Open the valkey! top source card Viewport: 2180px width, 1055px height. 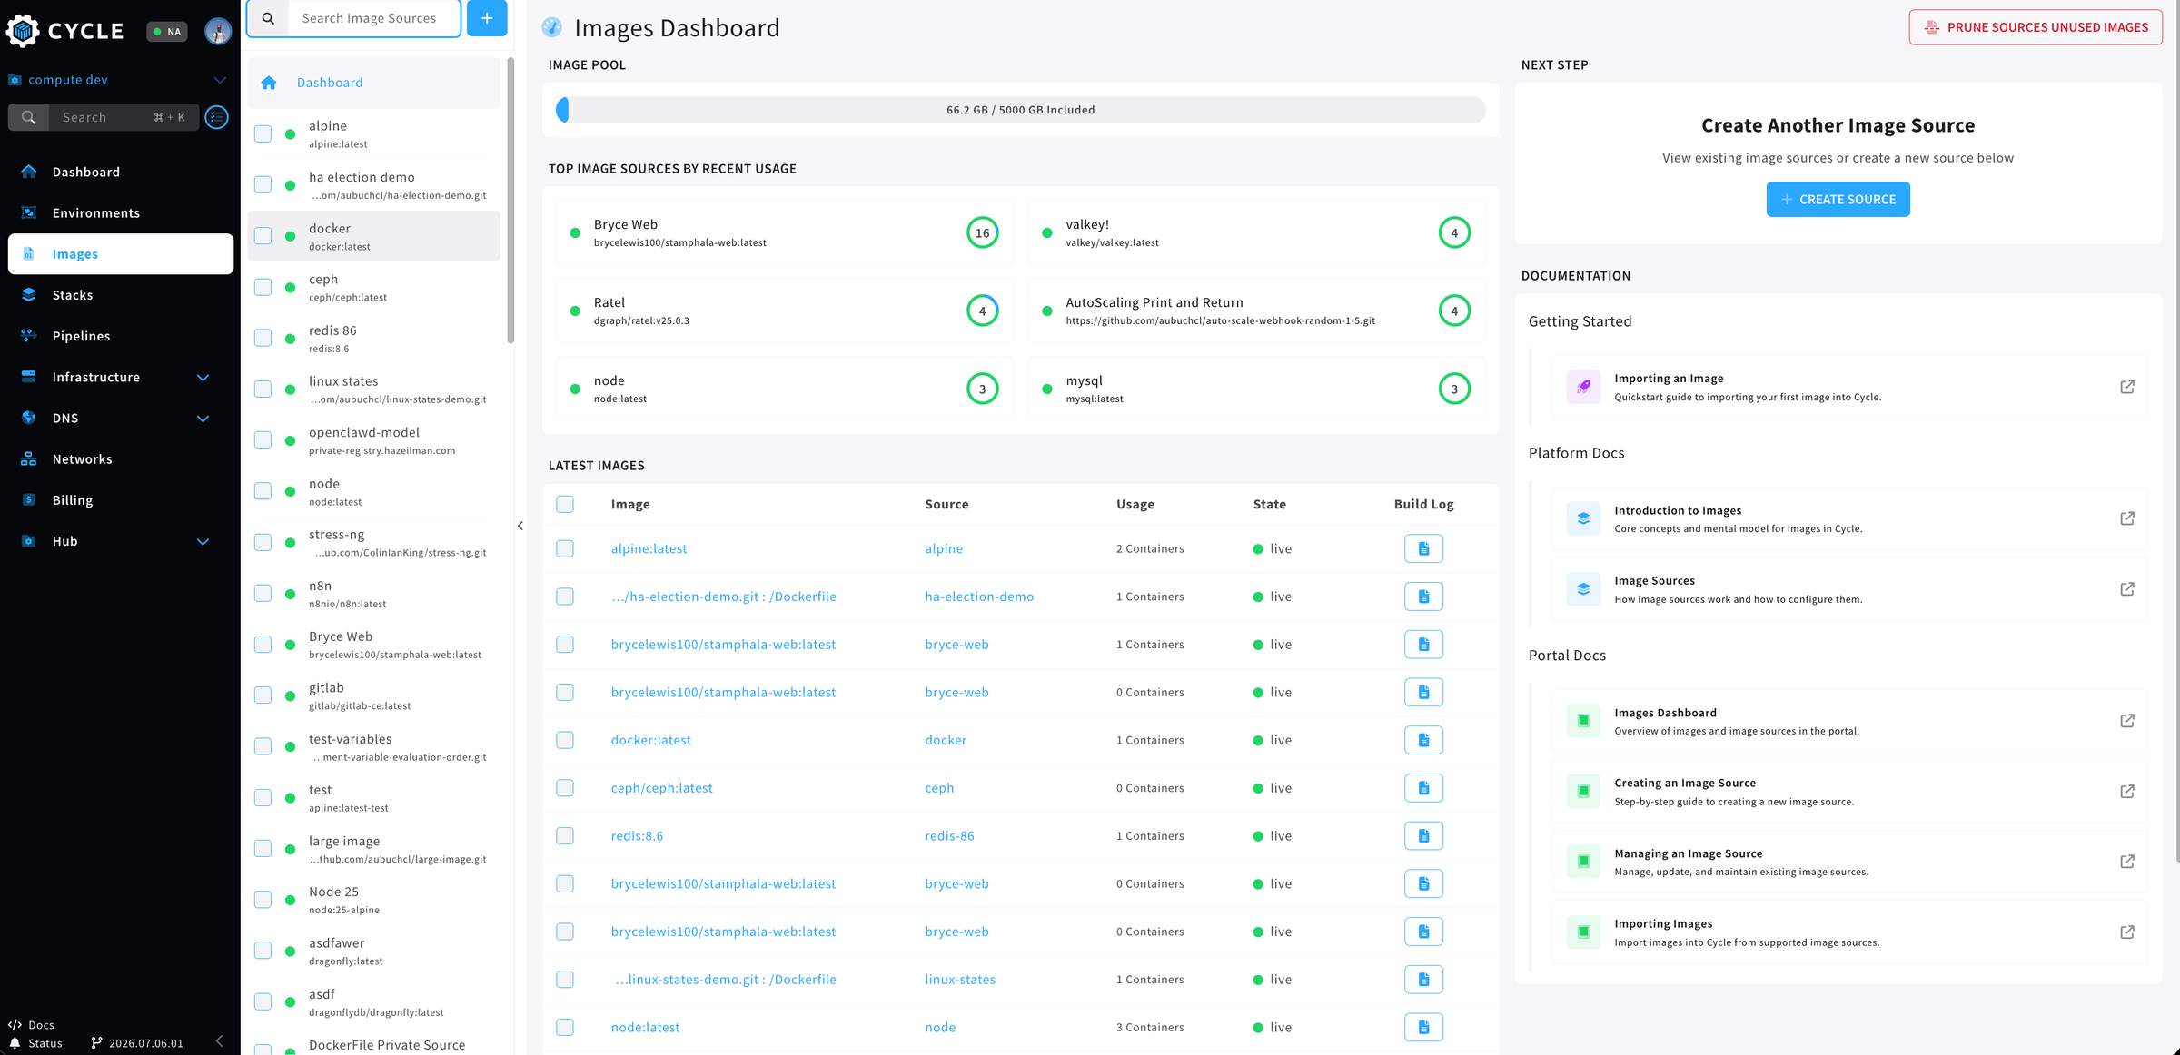(1256, 232)
